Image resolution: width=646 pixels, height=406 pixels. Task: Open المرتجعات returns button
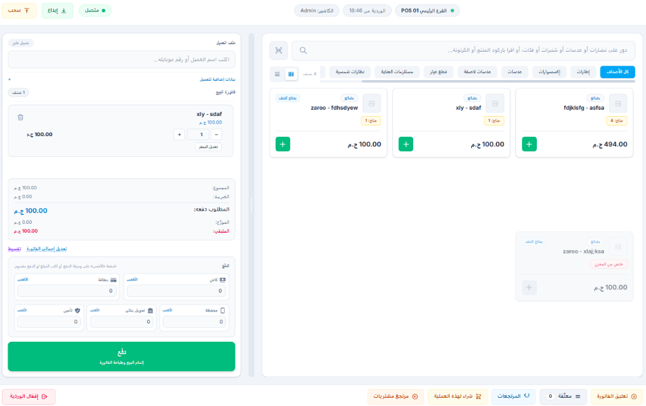pos(514,396)
